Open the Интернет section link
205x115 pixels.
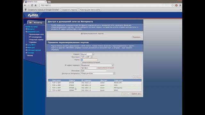click(x=31, y=29)
